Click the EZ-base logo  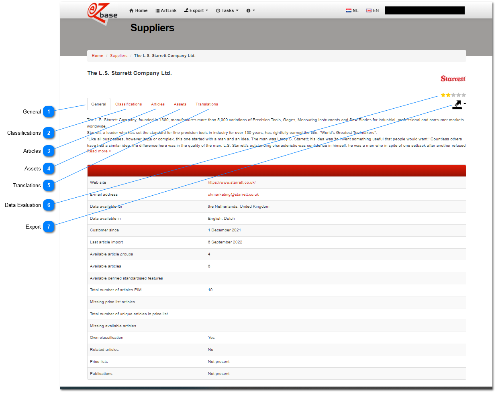(102, 14)
